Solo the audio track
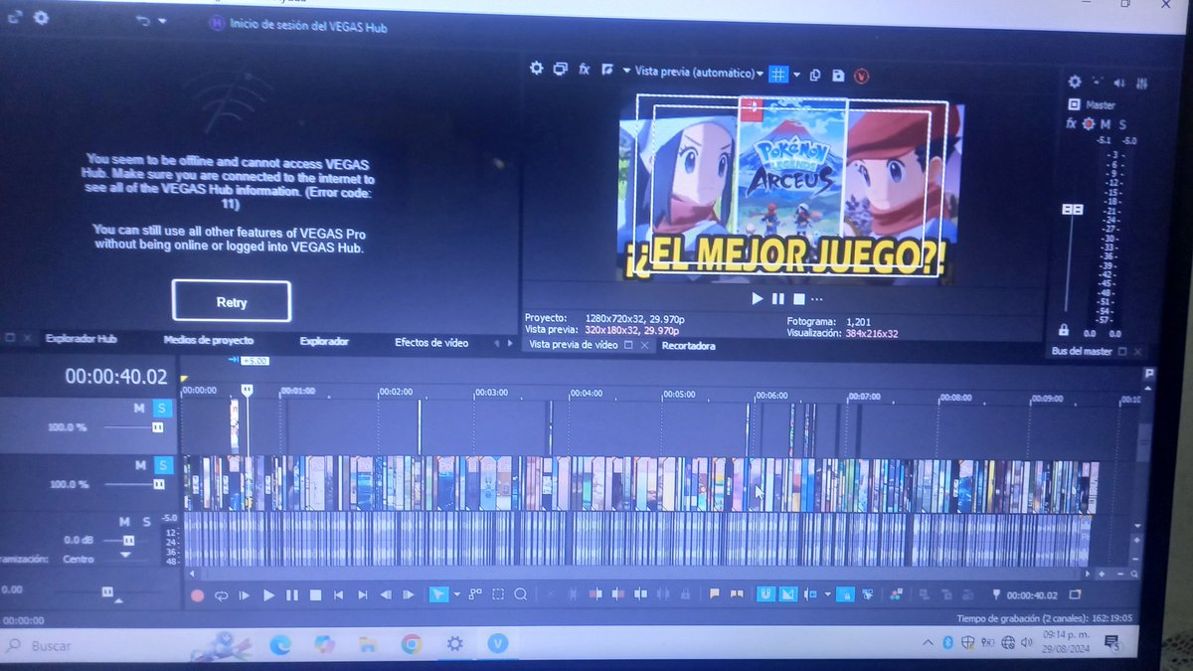The width and height of the screenshot is (1193, 671). [x=147, y=522]
